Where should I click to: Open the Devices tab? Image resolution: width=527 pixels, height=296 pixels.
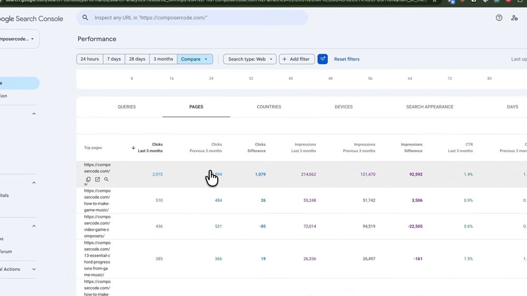(344, 107)
